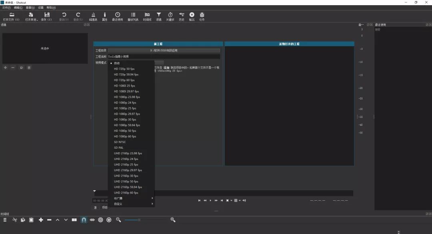Viewport: 432px width, 234px height.
Task: Click the timeline Cut scissors icon
Action: click(x=15, y=220)
